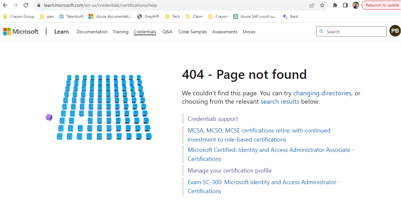This screenshot has height=221, width=401.
Task: Click the Azure documentation bookmark
Action: point(110,16)
